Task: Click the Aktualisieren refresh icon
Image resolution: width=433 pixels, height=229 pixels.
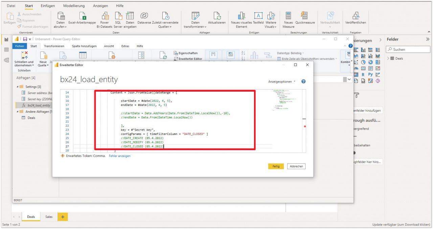Action: (217, 16)
